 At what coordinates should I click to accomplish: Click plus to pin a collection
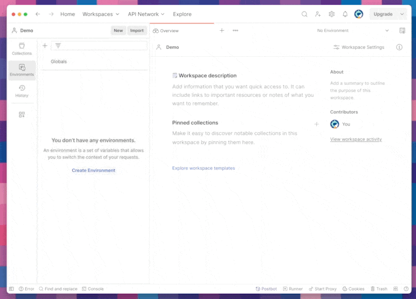click(317, 124)
